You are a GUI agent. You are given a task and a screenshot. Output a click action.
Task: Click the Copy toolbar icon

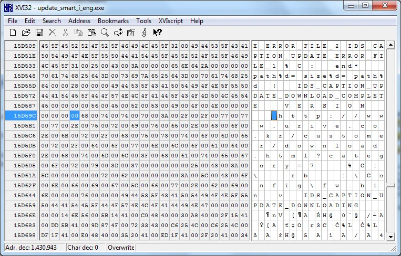78,33
